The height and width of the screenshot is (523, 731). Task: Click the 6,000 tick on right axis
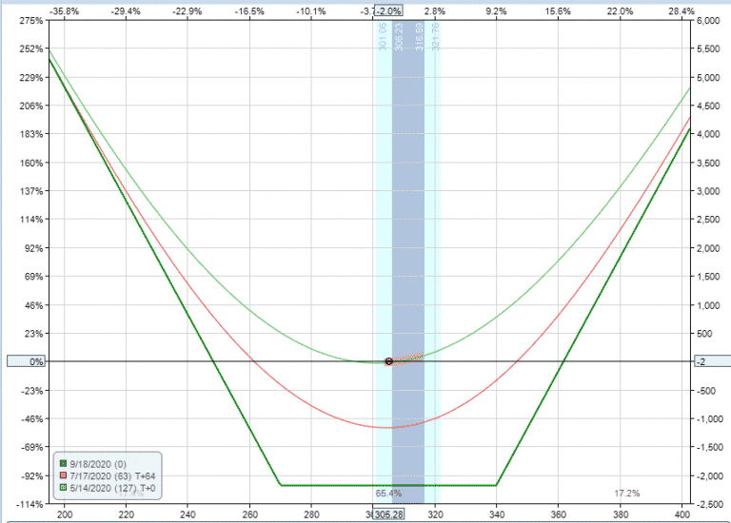709,21
